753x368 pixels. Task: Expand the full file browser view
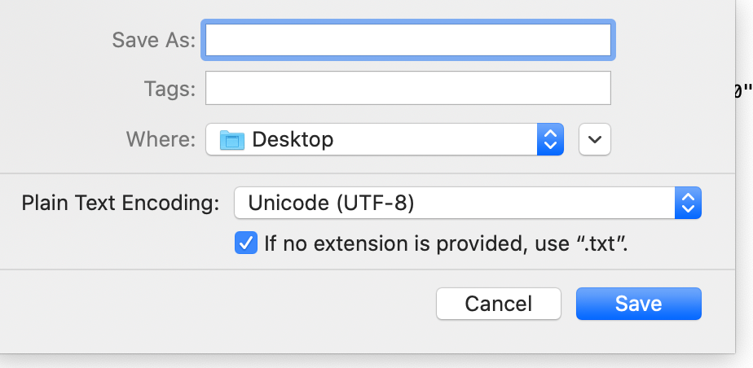tap(595, 139)
